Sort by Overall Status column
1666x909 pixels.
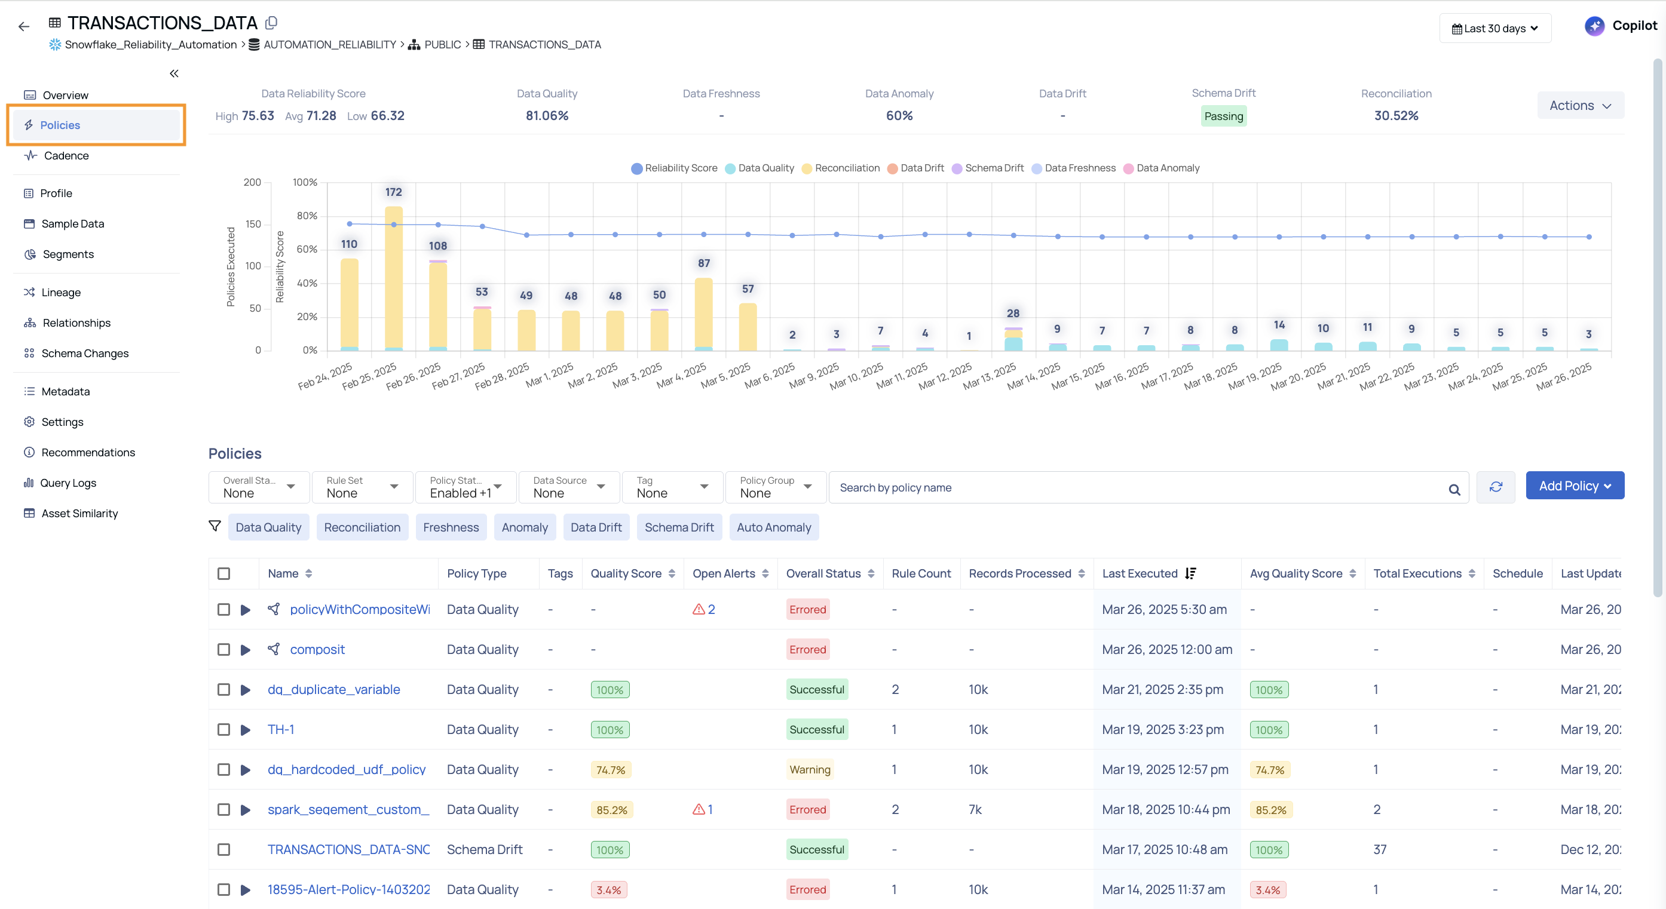871,573
